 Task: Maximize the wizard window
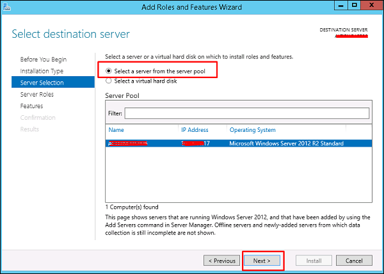[355, 5]
